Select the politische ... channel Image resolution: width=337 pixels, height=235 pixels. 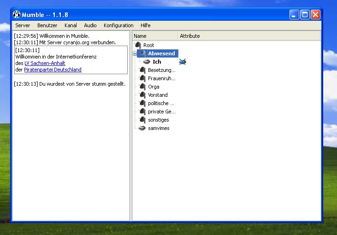(x=161, y=103)
